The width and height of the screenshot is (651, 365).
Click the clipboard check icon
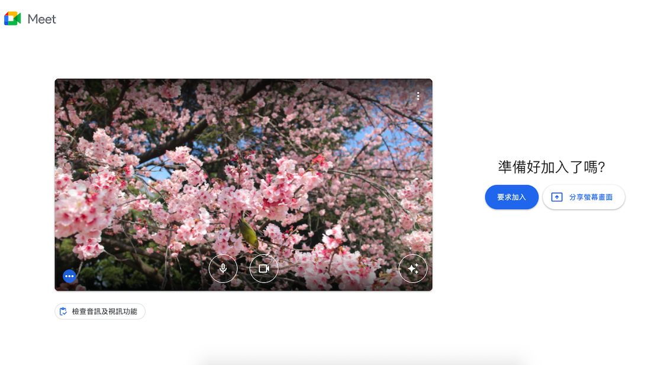pos(63,311)
